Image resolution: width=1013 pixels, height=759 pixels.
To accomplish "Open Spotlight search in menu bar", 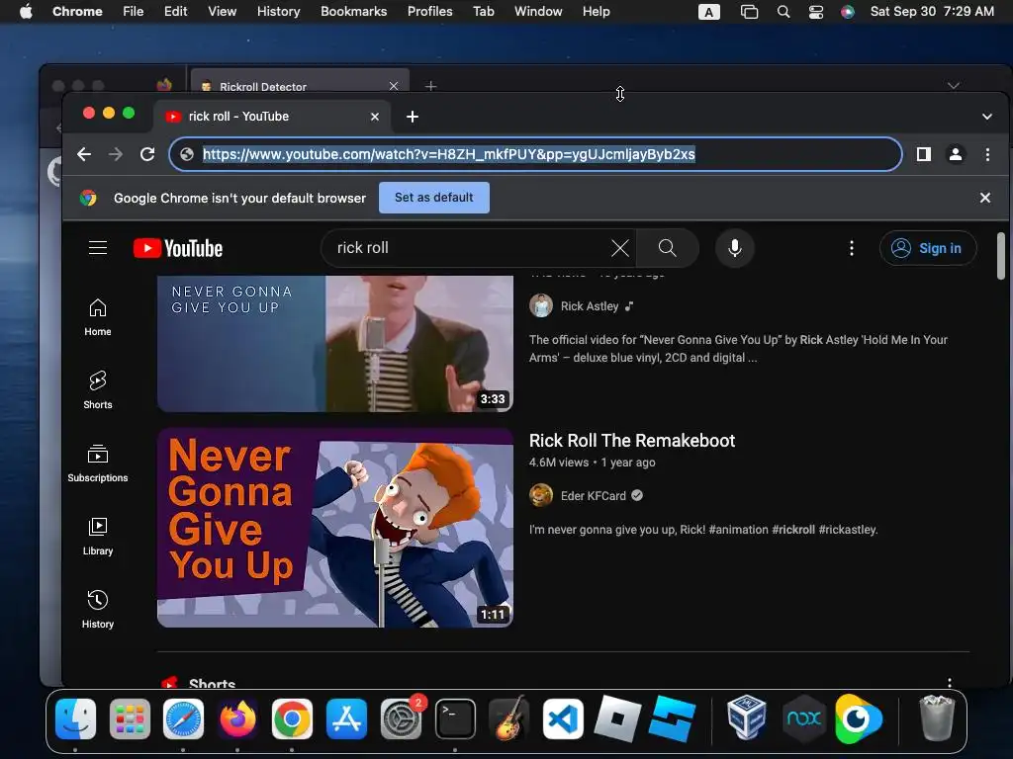I will (783, 11).
